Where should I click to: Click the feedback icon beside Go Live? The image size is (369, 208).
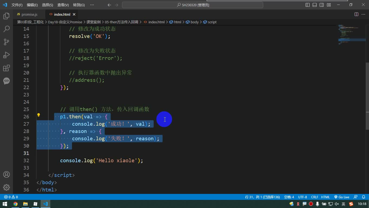(x=356, y=197)
